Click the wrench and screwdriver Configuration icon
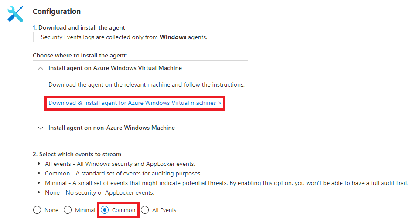Screen dimensions: 410x219 point(15,14)
